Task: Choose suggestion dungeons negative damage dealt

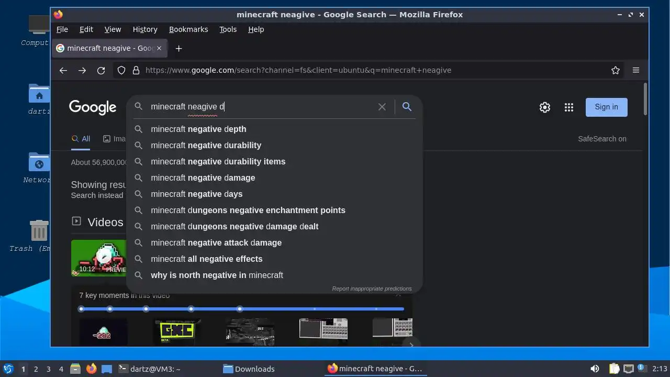Action: 274,226
